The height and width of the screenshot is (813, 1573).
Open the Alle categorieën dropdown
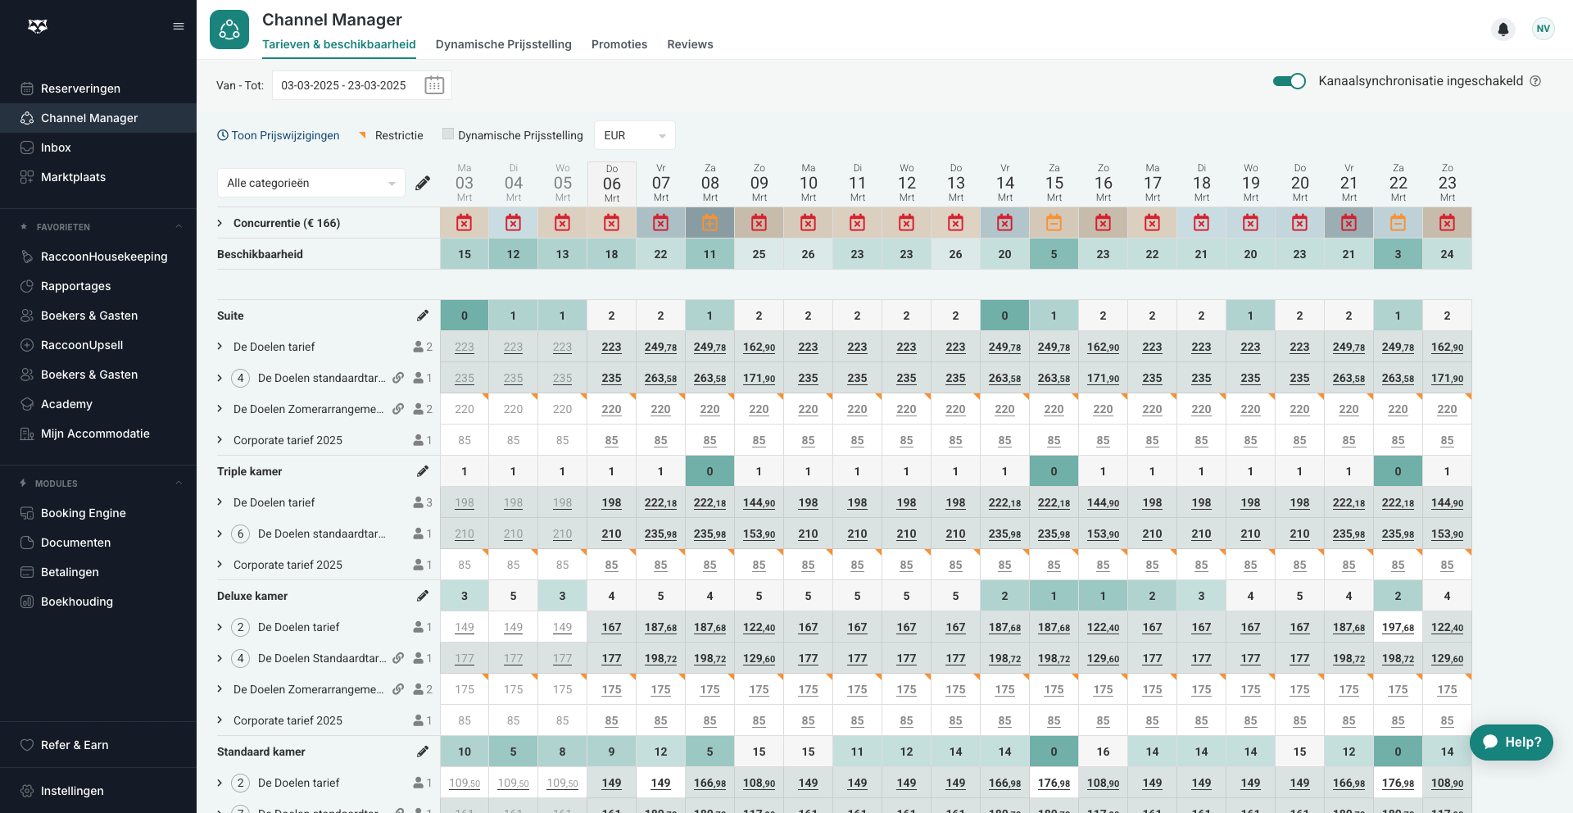[311, 183]
